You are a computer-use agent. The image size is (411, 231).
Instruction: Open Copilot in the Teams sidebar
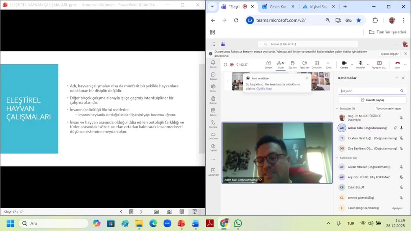click(x=213, y=147)
